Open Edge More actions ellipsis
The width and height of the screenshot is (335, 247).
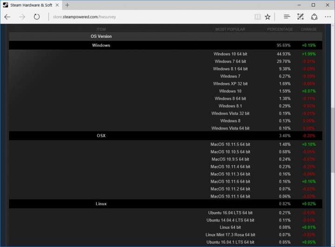(x=328, y=17)
